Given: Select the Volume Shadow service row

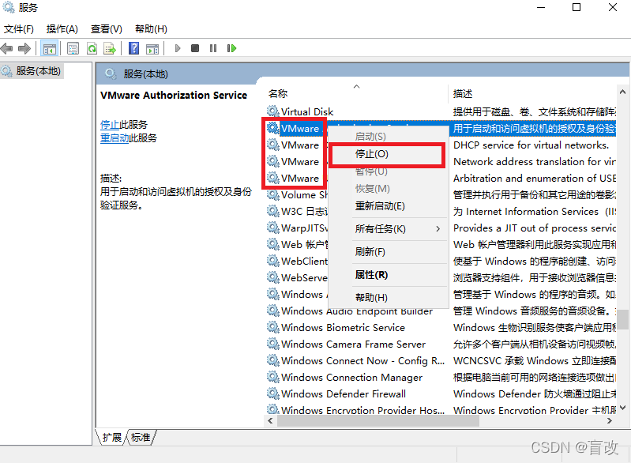Looking at the screenshot, I should [x=441, y=195].
